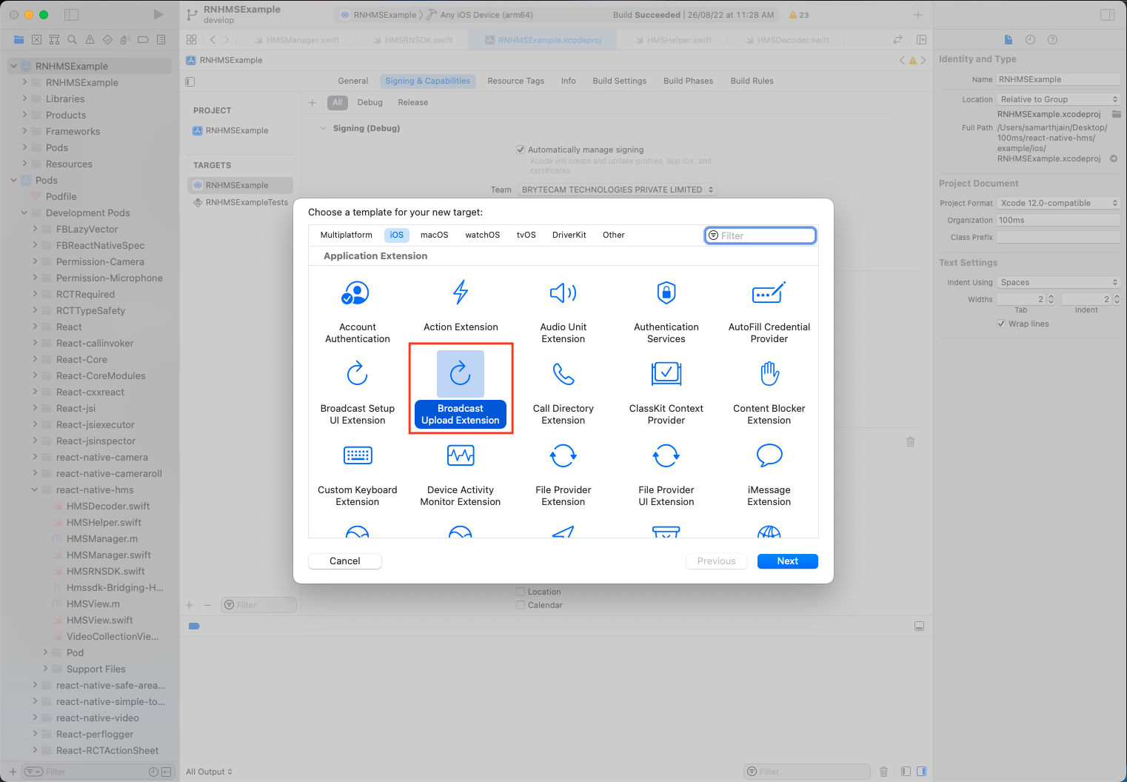The height and width of the screenshot is (782, 1127).
Task: Select the Action Extension template icon
Action: click(x=460, y=293)
